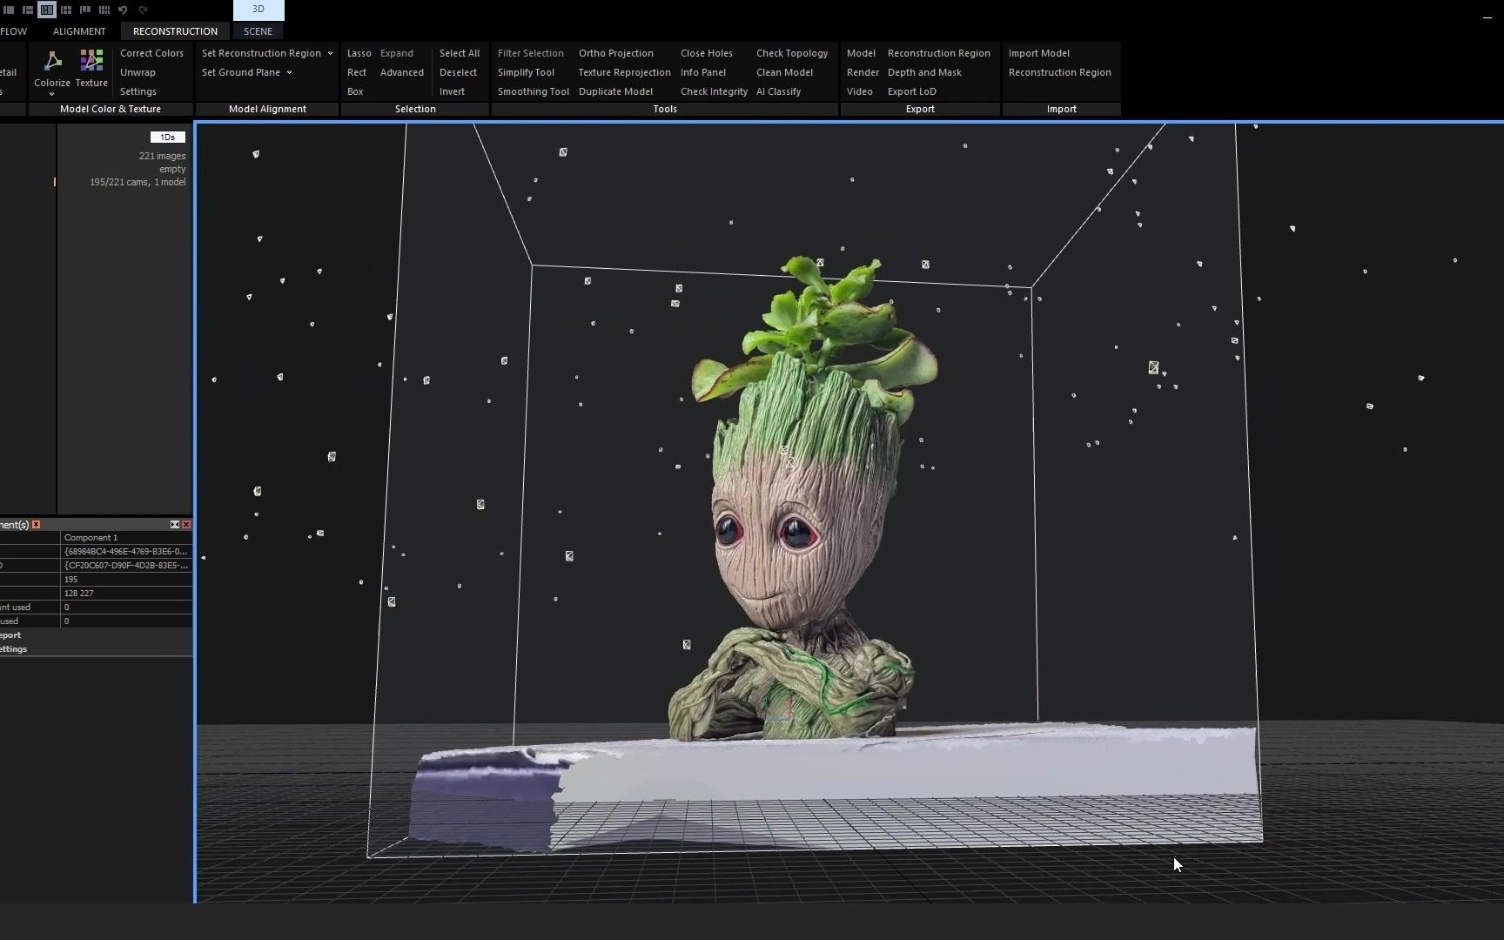Click the undo arrow icon
Viewport: 1504px width, 940px height.
tap(123, 10)
